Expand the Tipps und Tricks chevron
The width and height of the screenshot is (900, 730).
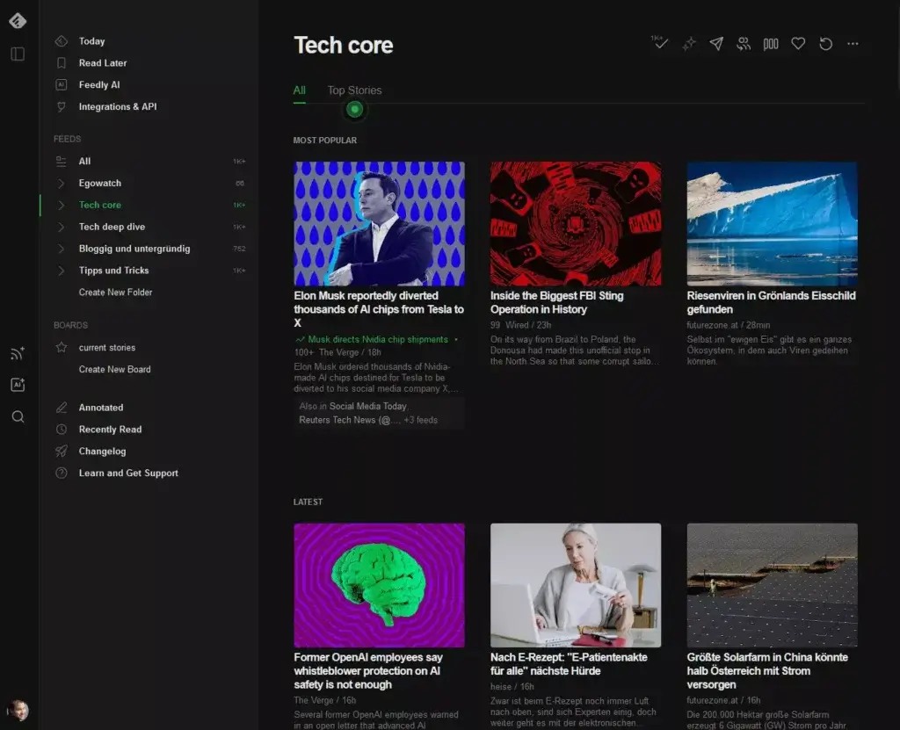pyautogui.click(x=62, y=271)
